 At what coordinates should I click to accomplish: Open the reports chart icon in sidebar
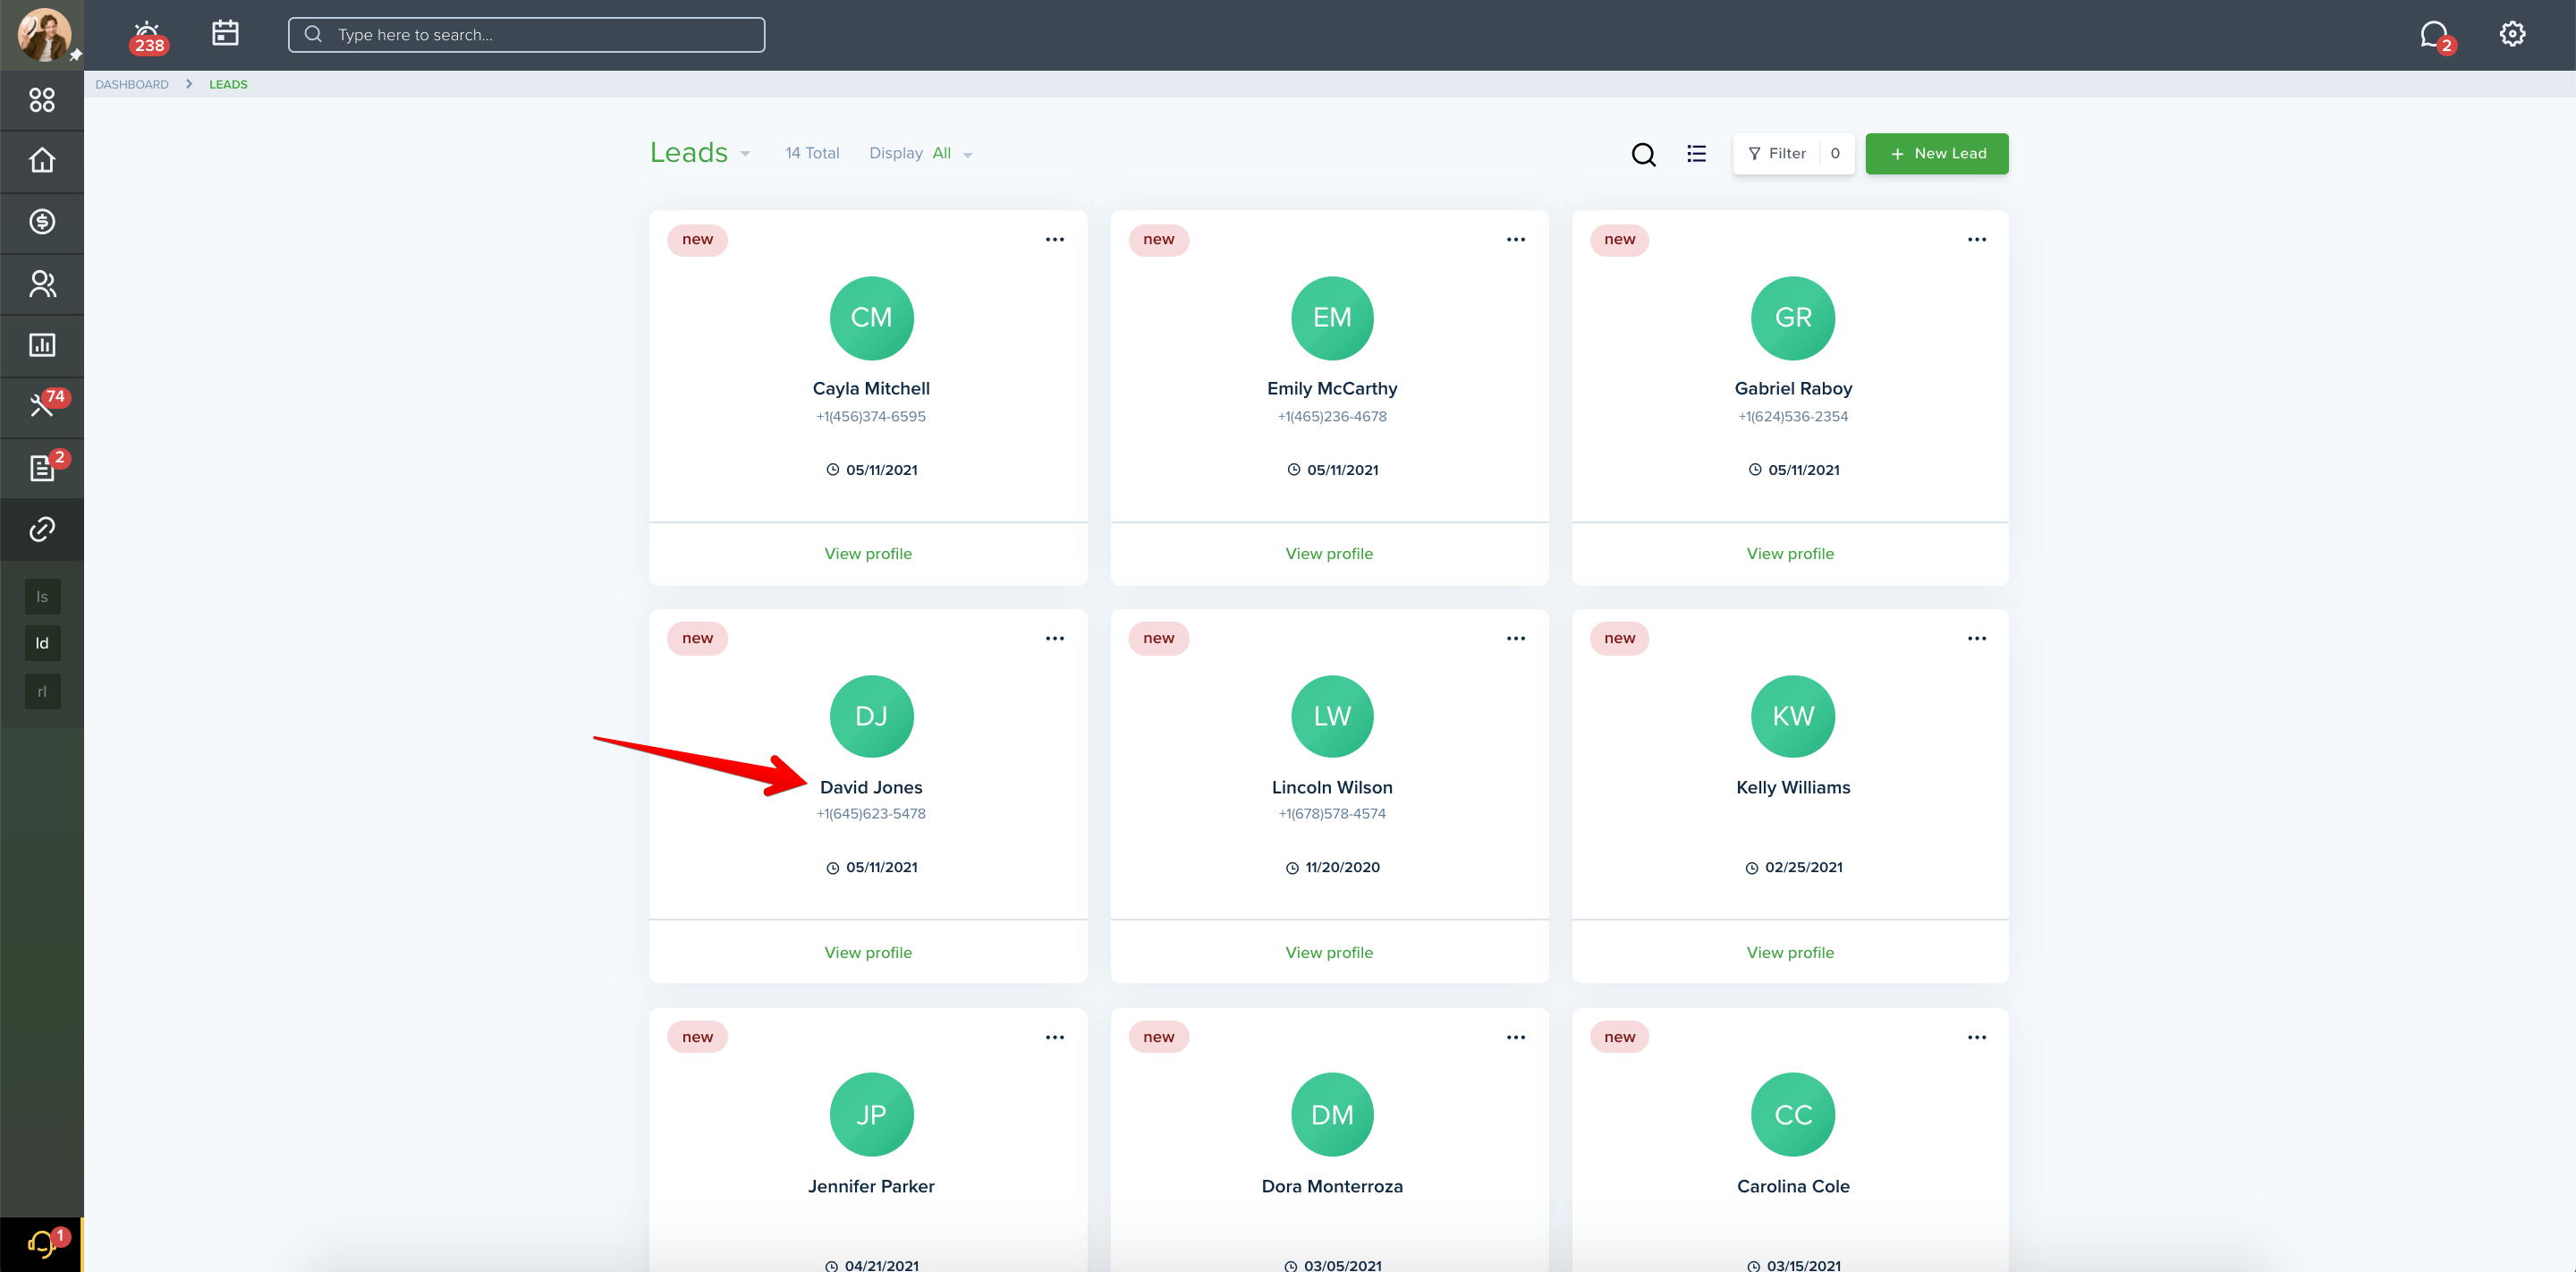tap(42, 345)
